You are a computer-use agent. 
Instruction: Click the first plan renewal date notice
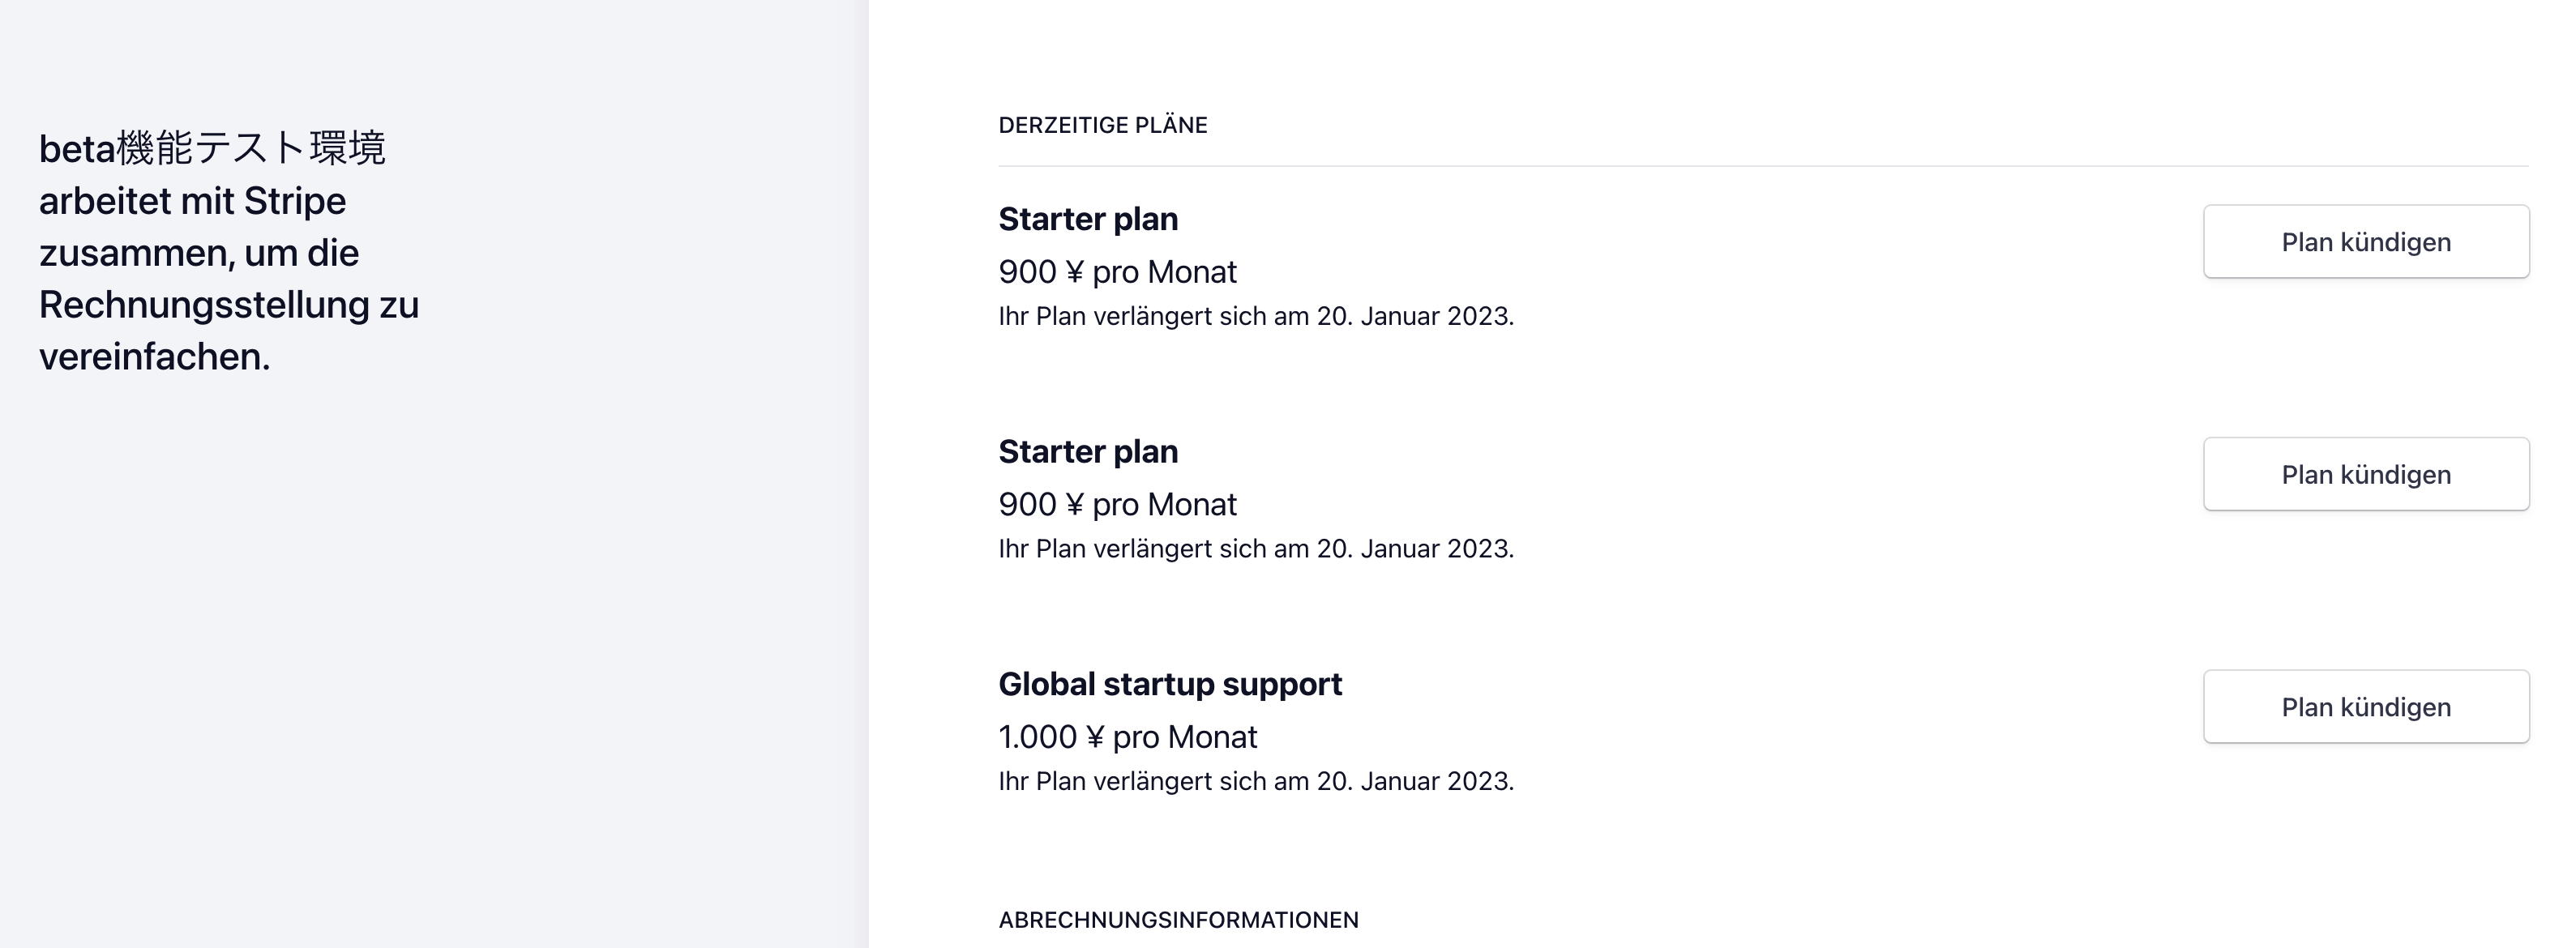coord(1256,316)
